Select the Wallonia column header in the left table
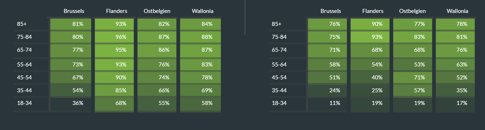 [202, 11]
